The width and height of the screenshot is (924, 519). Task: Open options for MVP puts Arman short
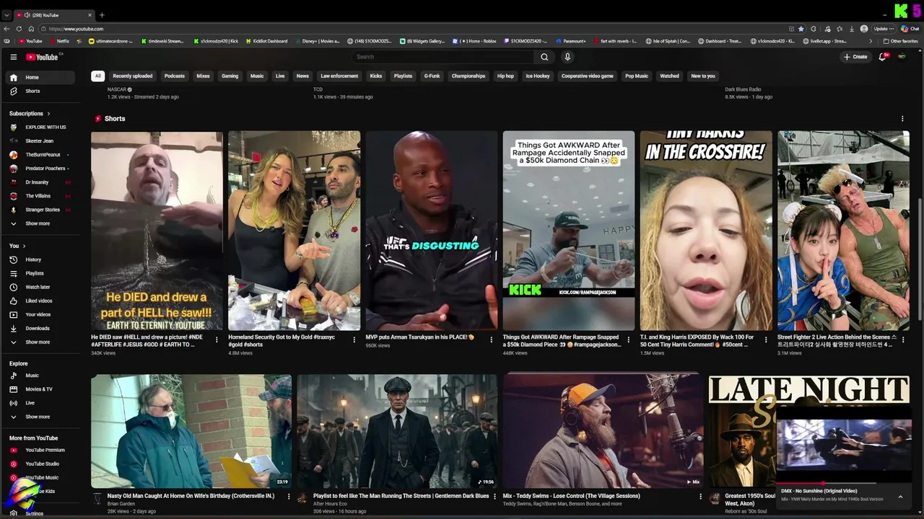point(492,340)
